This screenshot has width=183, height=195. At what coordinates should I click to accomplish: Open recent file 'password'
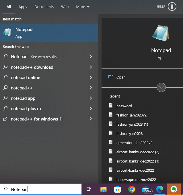pos(124,106)
